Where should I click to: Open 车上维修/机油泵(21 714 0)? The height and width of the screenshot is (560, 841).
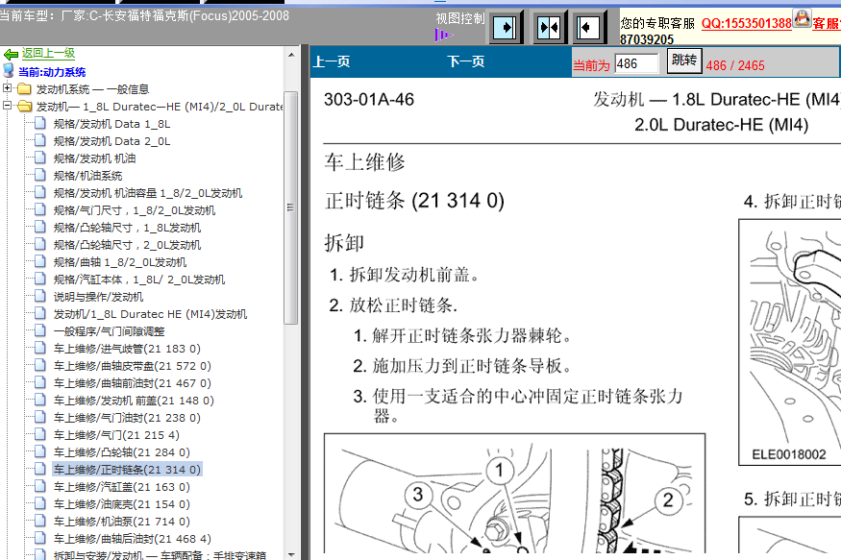click(121, 522)
